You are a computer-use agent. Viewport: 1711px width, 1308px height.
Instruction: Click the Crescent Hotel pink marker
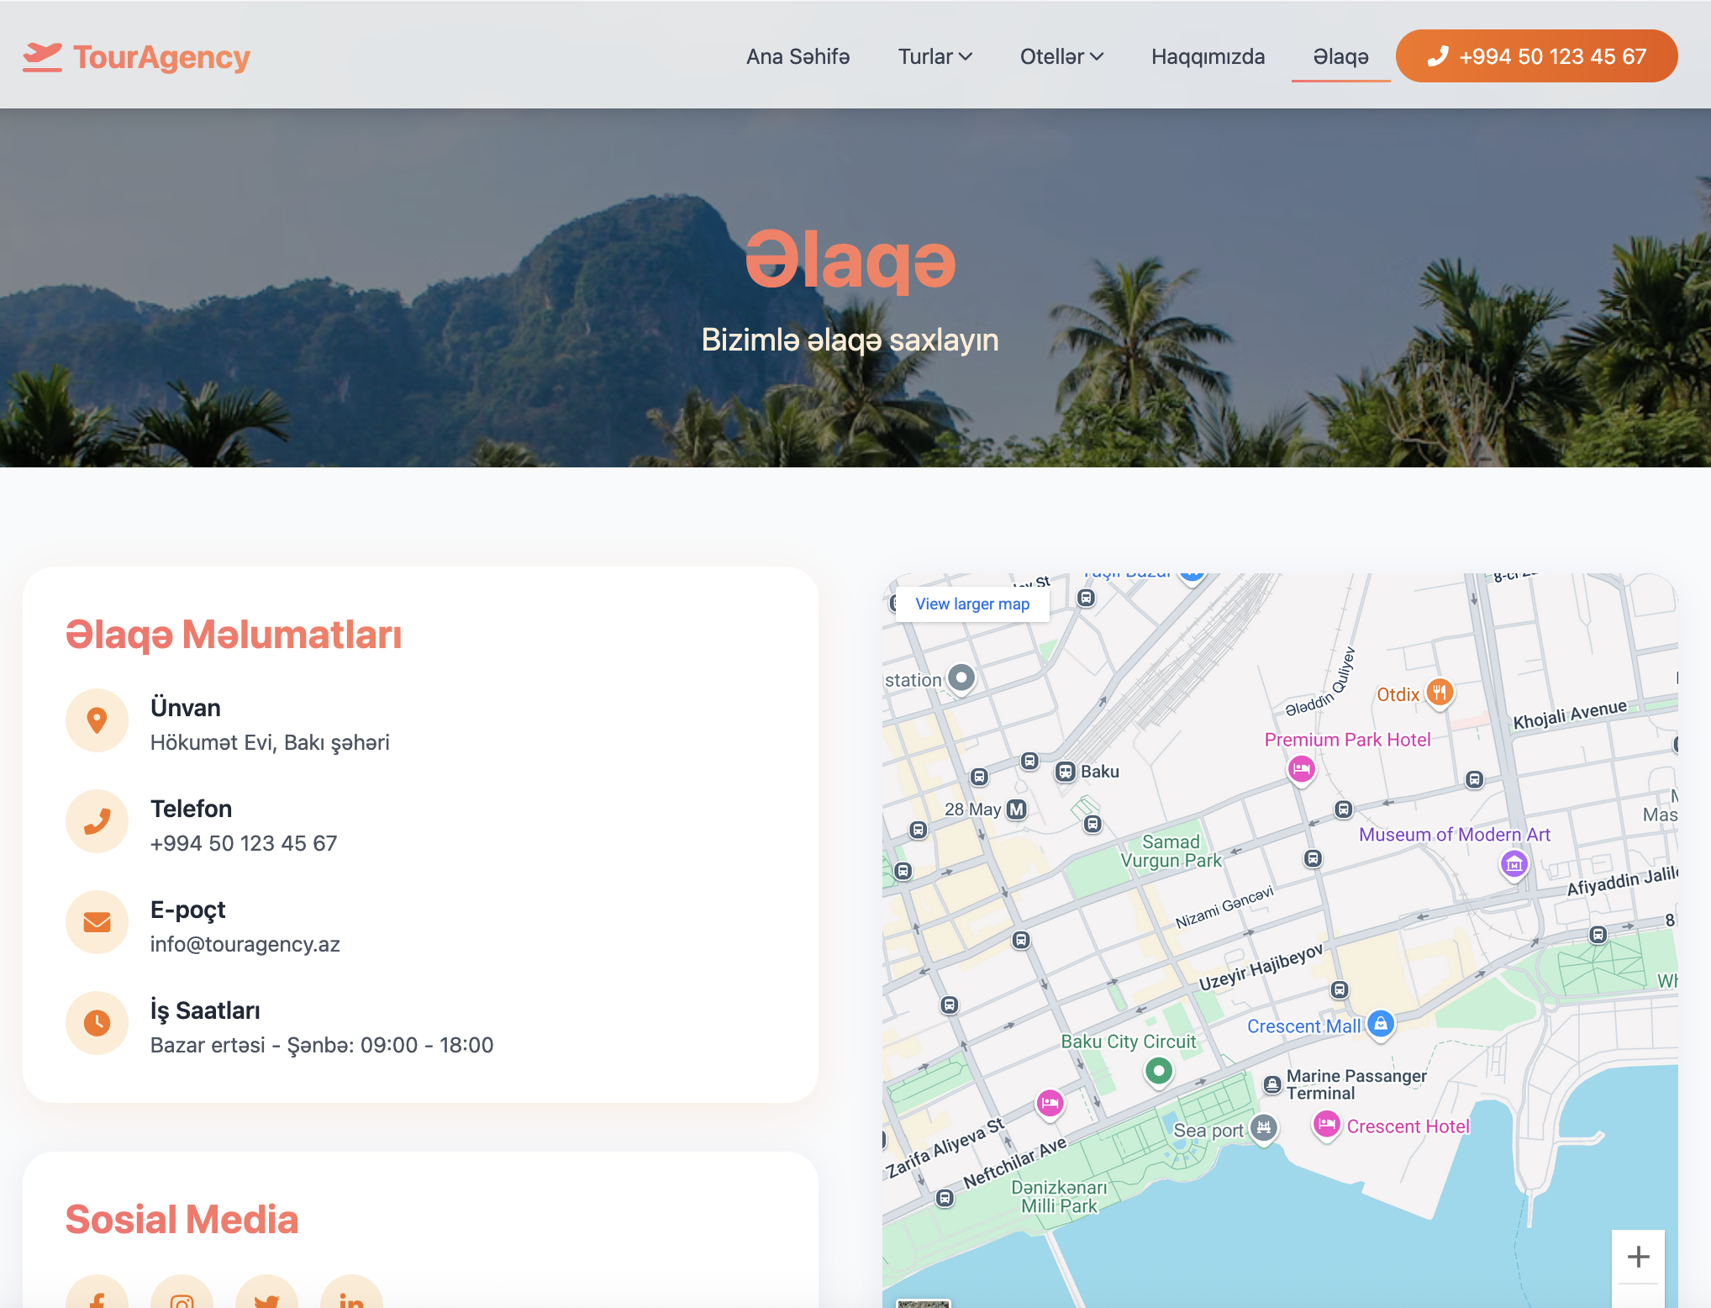(1326, 1124)
